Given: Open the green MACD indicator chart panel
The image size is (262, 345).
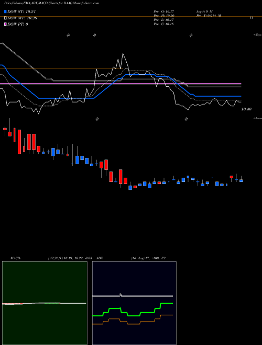Looking at the screenshot, I should click(x=45, y=303).
